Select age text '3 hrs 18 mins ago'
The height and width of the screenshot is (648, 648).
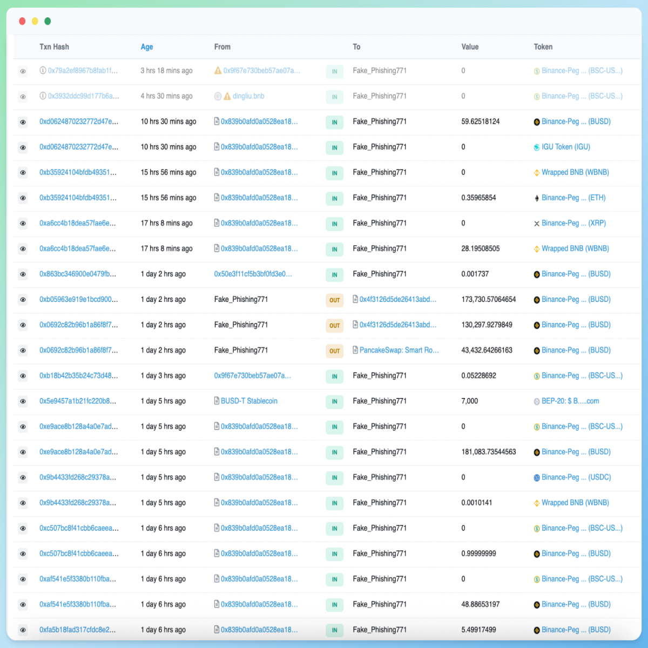click(x=166, y=70)
